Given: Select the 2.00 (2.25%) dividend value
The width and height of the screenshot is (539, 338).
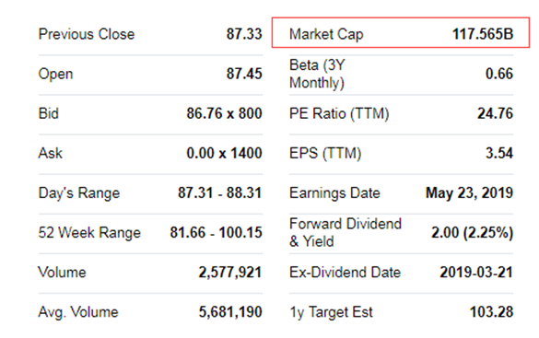Looking at the screenshot, I should click(x=473, y=233).
